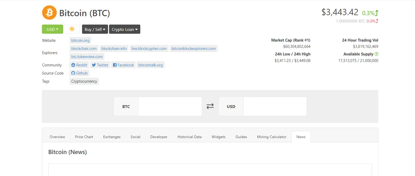Switch to the Overview tab
Viewport: 415px width, 176px height.
pos(57,137)
